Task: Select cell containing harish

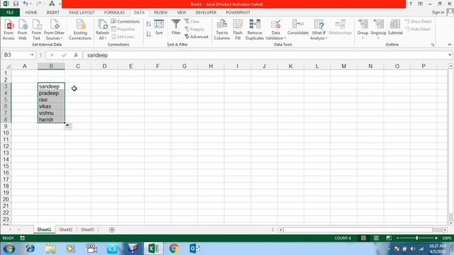Action: click(x=51, y=120)
